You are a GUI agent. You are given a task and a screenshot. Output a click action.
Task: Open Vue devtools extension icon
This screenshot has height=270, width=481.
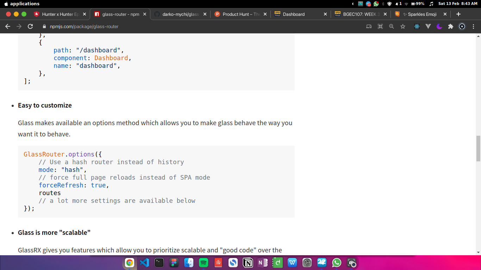click(x=428, y=26)
